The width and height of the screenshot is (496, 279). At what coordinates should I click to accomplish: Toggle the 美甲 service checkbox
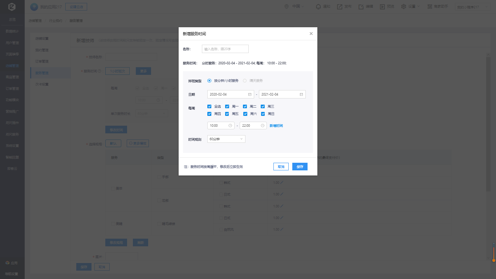click(x=113, y=189)
